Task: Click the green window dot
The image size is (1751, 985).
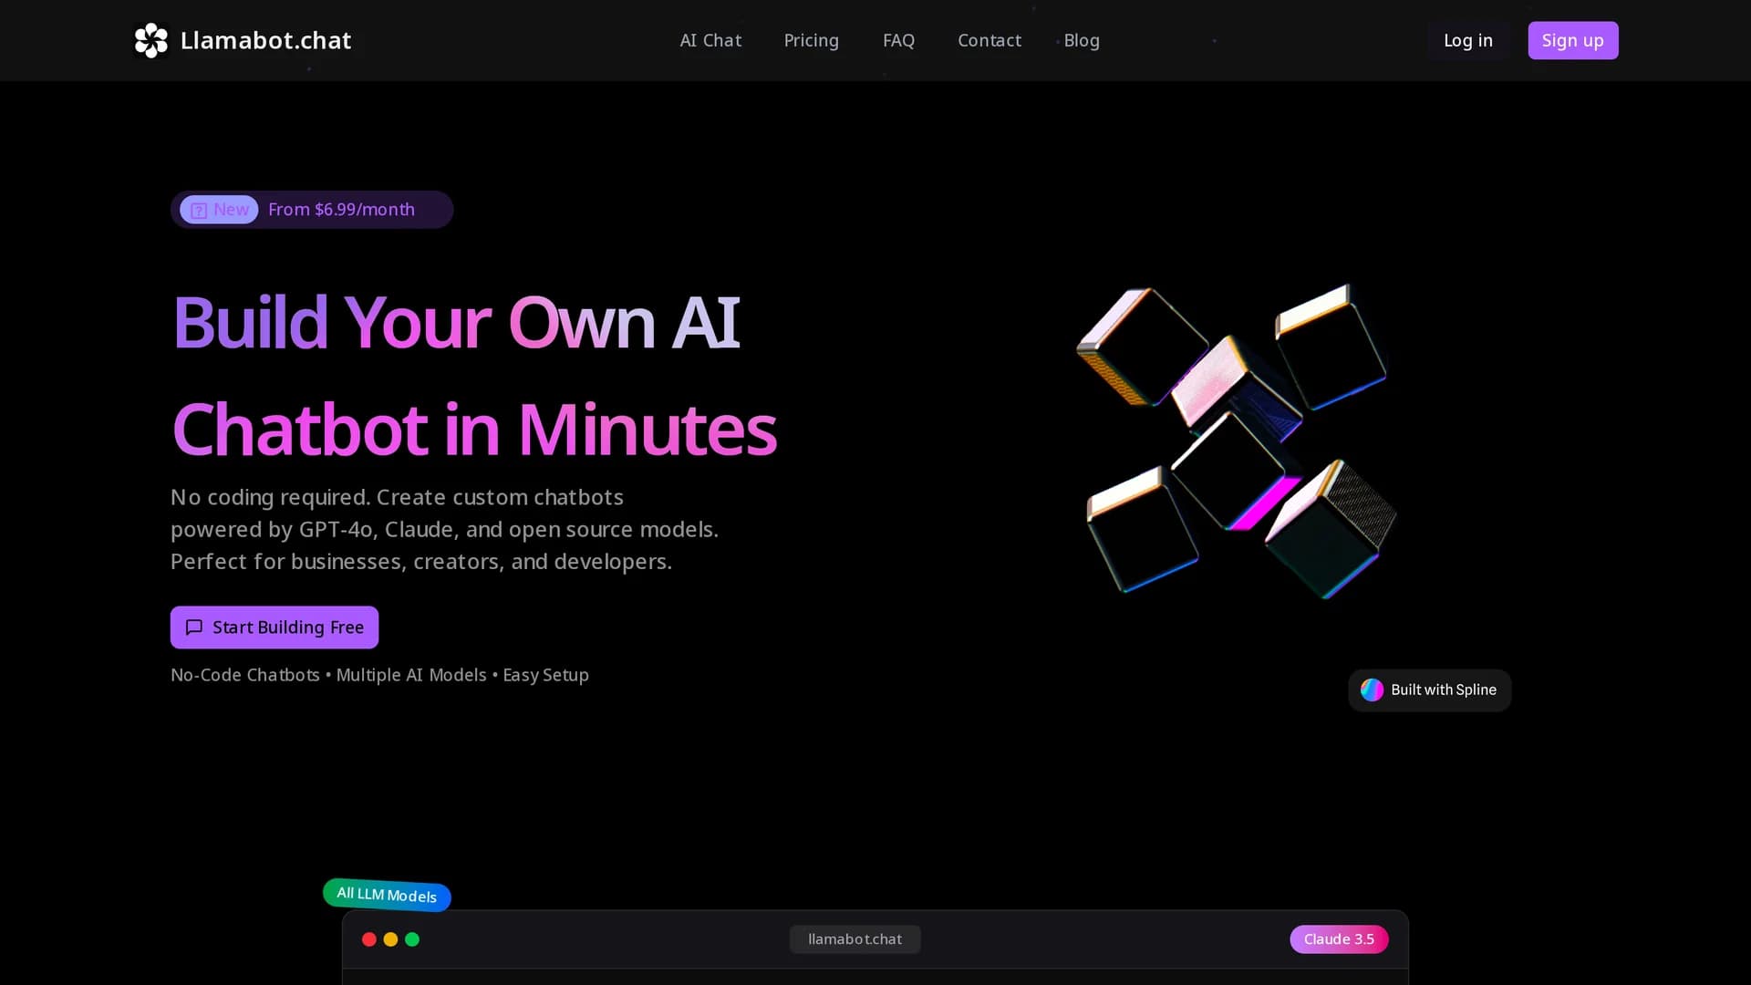Action: 412,939
